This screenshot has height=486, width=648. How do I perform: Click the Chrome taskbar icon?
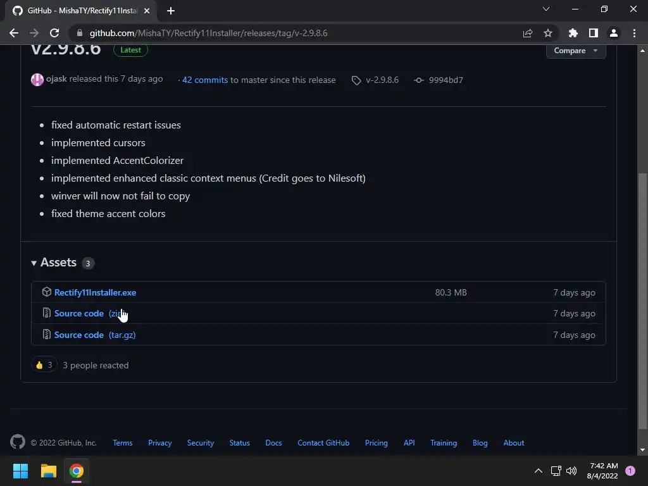[77, 471]
